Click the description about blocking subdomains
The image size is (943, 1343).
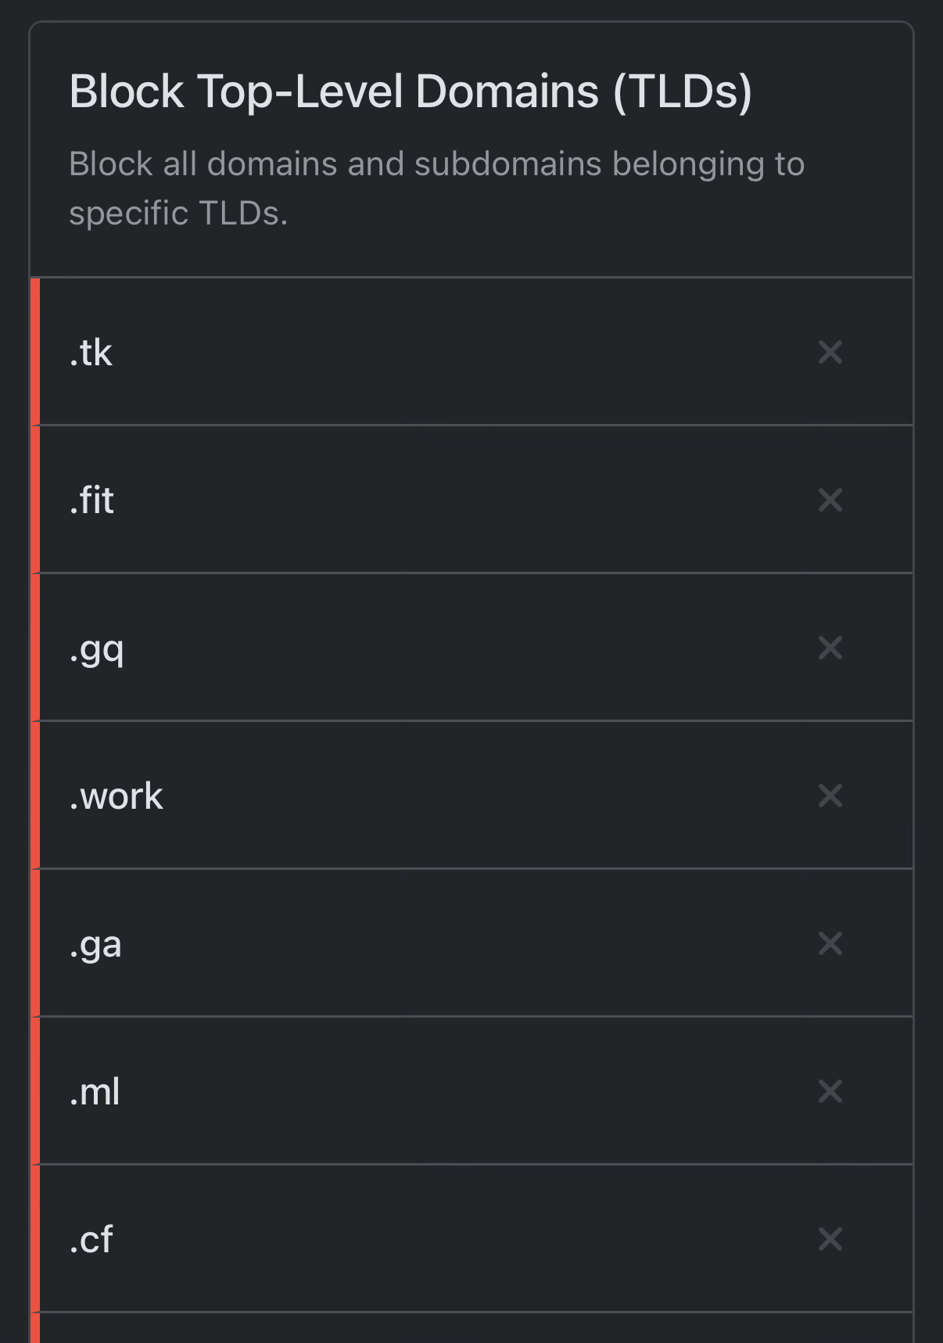pyautogui.click(x=436, y=189)
